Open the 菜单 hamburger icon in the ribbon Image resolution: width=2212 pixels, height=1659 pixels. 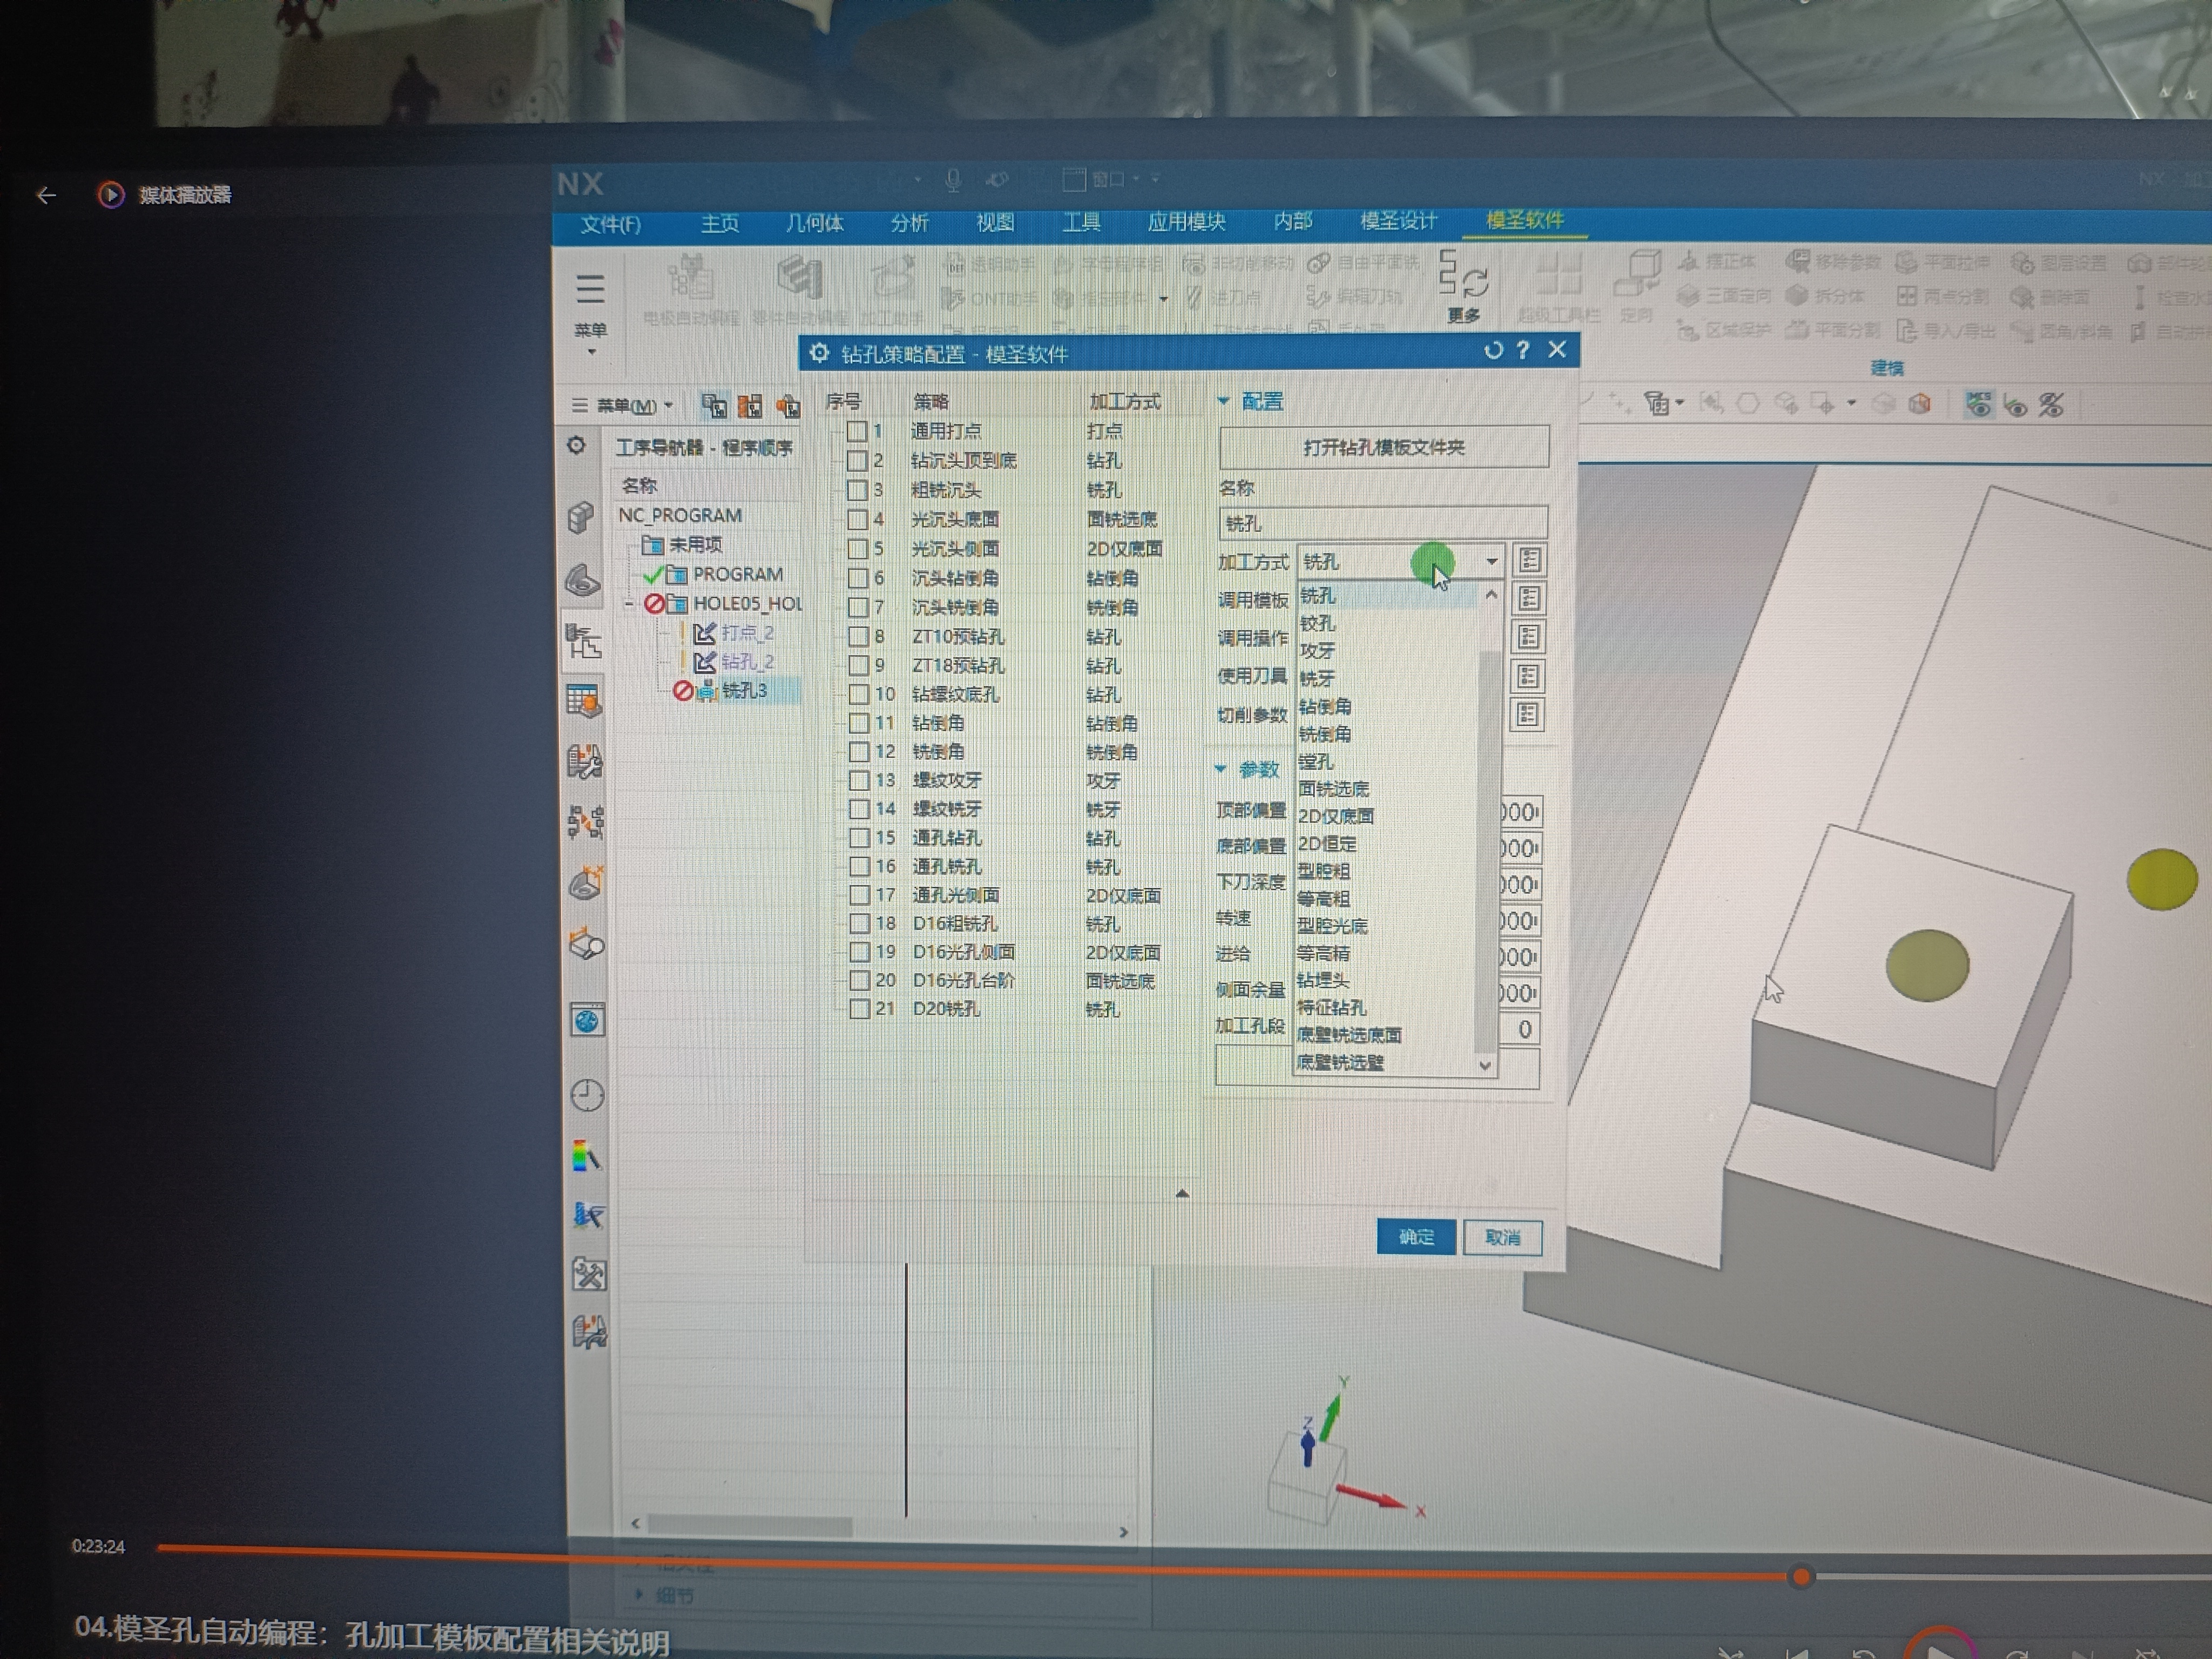point(590,290)
